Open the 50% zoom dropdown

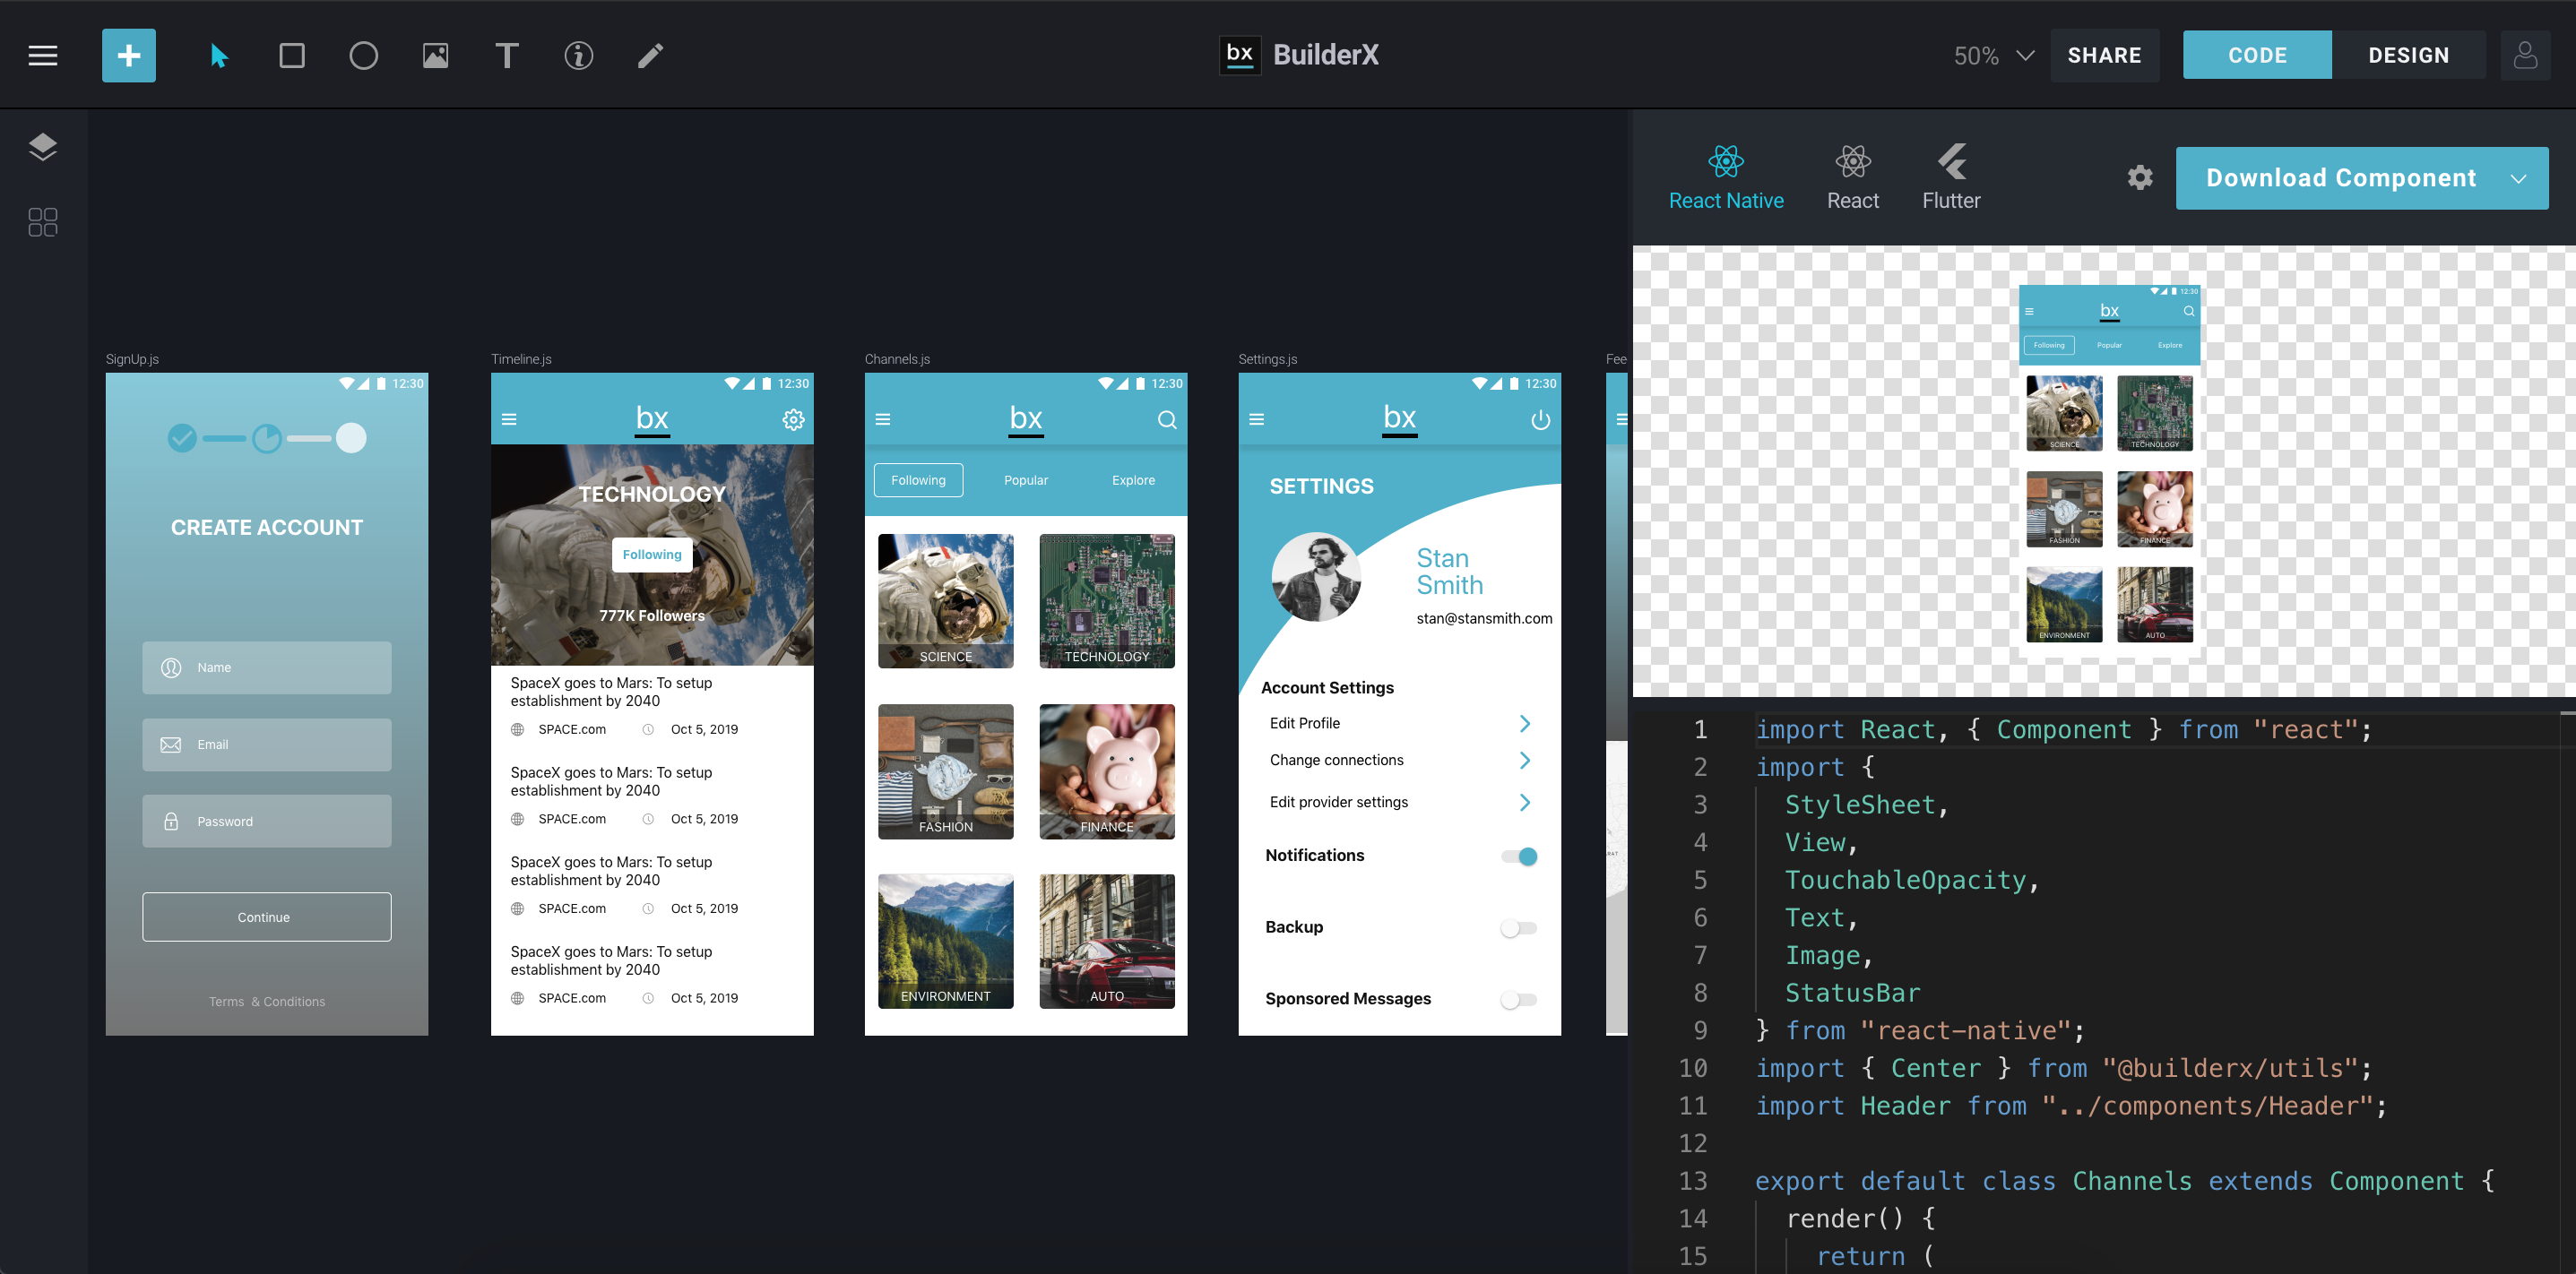click(x=1994, y=56)
